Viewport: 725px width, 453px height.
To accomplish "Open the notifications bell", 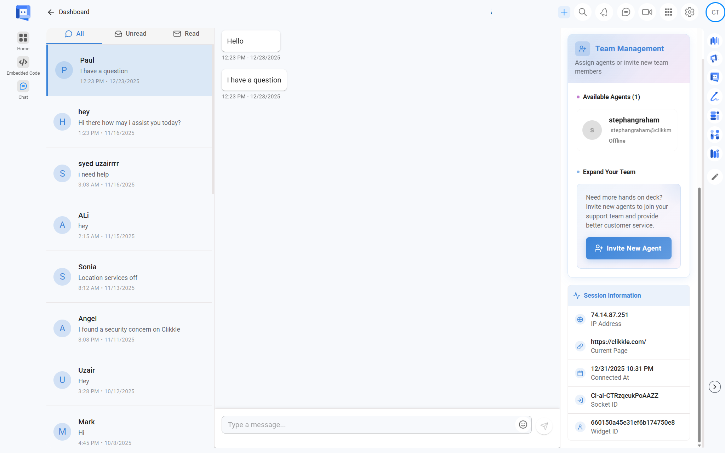I will 604,12.
